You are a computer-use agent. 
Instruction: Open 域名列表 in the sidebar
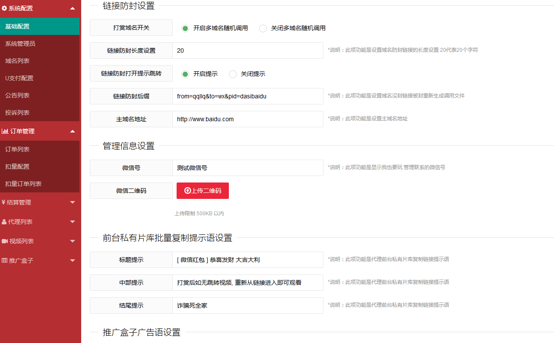point(17,61)
